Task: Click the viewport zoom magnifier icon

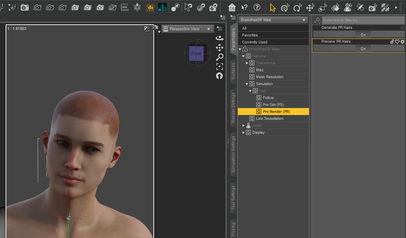Action: 219,57
